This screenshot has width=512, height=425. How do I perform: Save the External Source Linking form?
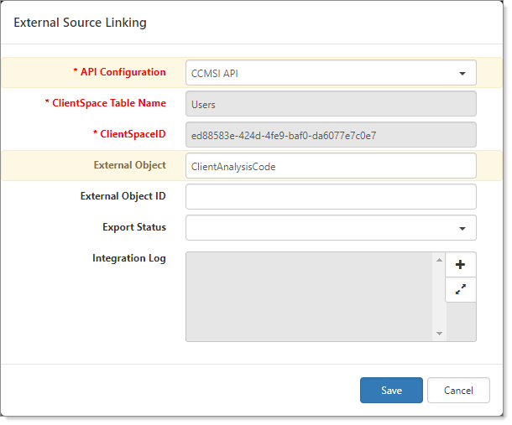(x=391, y=390)
